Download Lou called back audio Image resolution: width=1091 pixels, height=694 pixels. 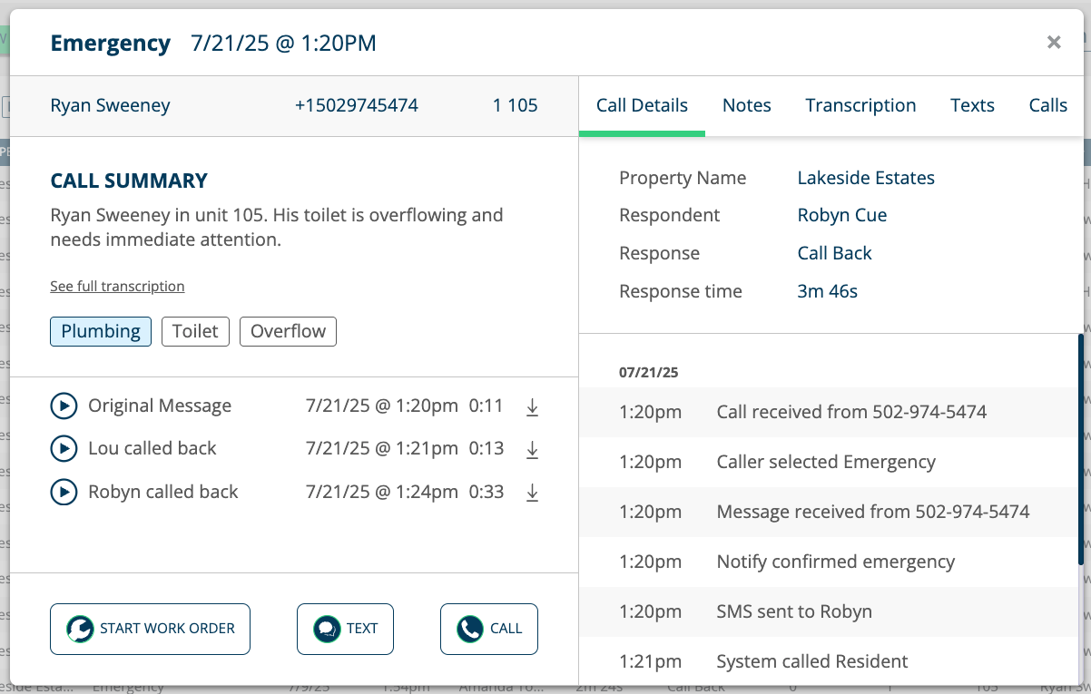533,450
